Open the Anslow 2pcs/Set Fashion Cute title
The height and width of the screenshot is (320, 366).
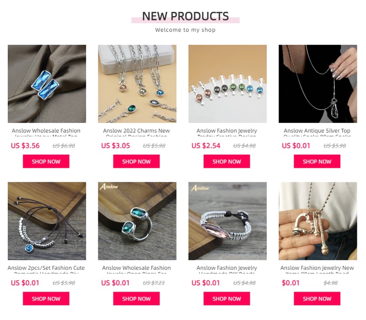coord(46,269)
